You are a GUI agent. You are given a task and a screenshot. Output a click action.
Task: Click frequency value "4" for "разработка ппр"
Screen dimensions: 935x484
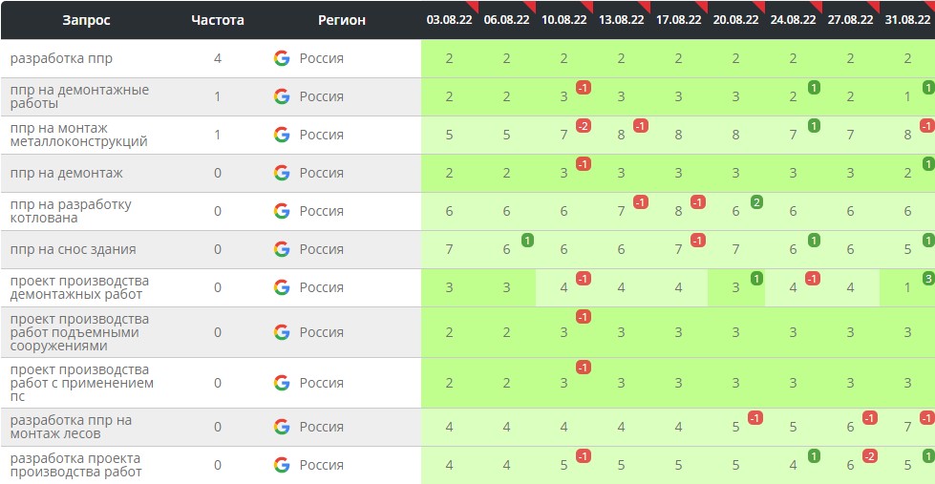[218, 58]
